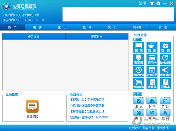The width and height of the screenshot is (176, 131).
Task: Open the 心意论坛 forum link
Action: click(134, 128)
